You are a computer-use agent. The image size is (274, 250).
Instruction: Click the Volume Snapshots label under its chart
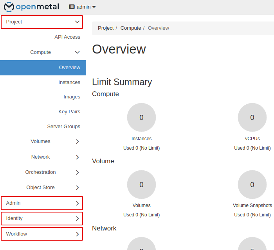pyautogui.click(x=252, y=205)
